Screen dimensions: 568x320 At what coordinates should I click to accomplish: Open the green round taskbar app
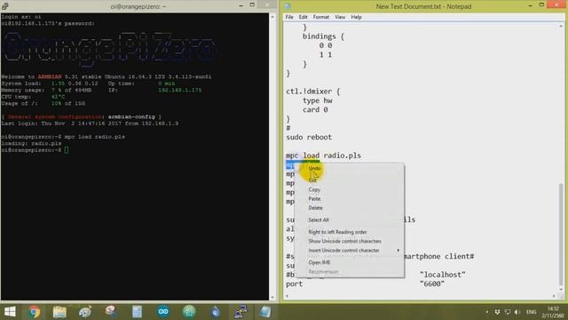[189, 312]
